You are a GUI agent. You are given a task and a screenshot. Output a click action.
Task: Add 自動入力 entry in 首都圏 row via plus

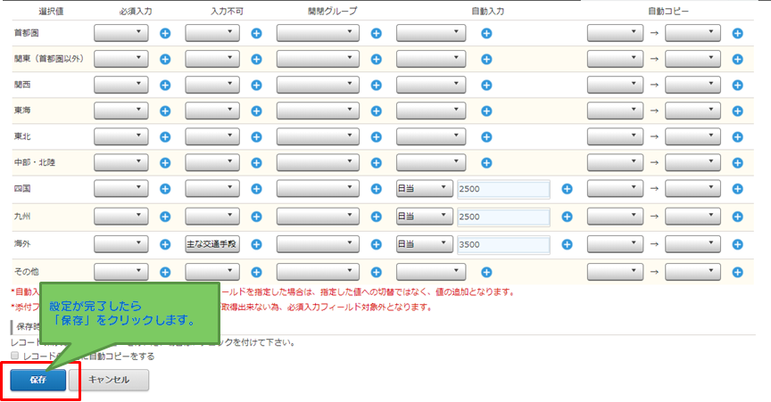[x=486, y=33]
